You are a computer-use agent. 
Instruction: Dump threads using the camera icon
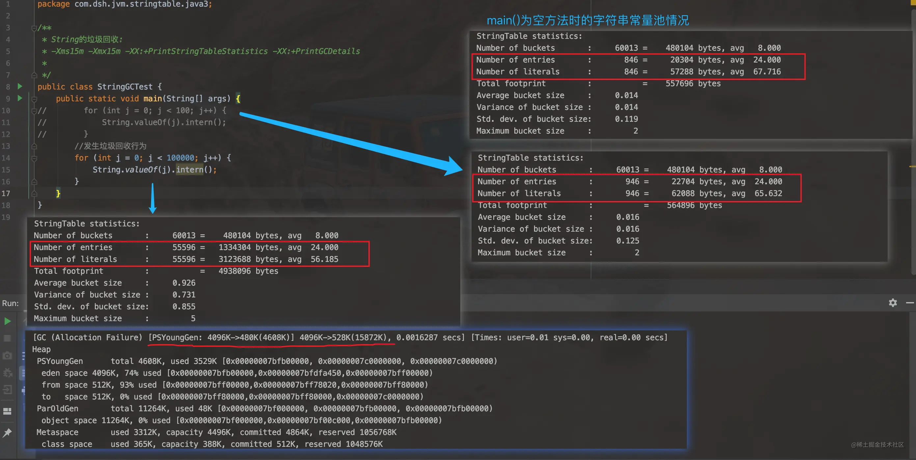tap(8, 355)
